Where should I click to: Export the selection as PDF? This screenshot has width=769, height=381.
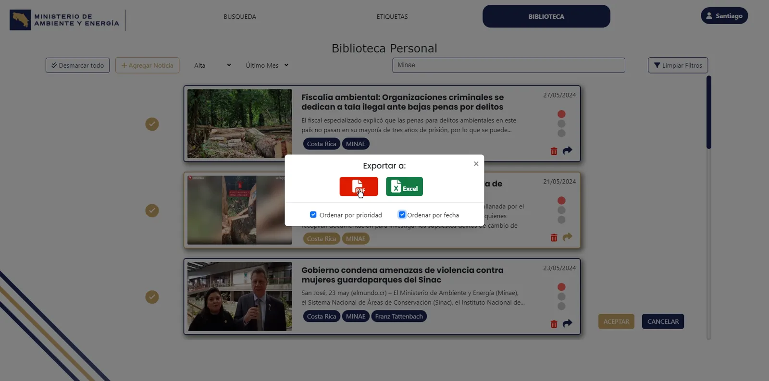[359, 186]
